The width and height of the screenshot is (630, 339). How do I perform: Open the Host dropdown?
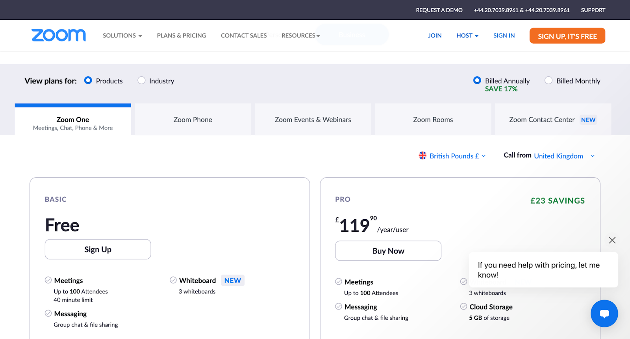tap(467, 35)
